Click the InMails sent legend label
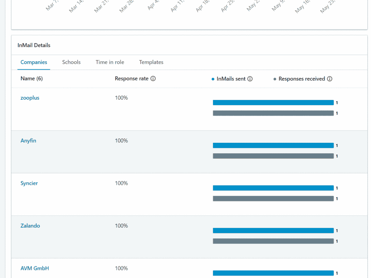This screenshot has height=278, width=371. (x=231, y=79)
